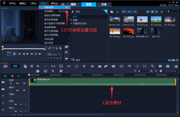
Task: Switch to storyboard view
Action: pyautogui.click(x=5, y=66)
